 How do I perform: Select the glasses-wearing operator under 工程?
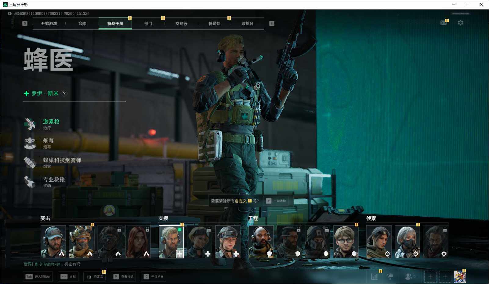click(x=346, y=242)
